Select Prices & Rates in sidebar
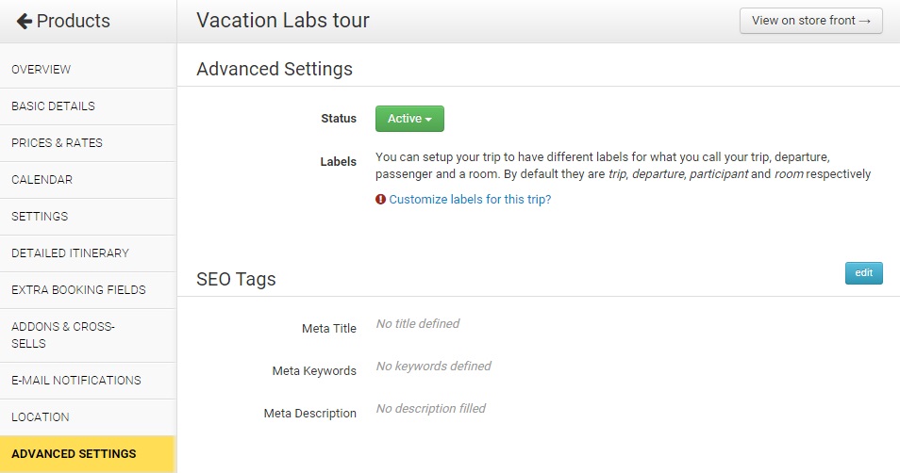 click(x=57, y=143)
